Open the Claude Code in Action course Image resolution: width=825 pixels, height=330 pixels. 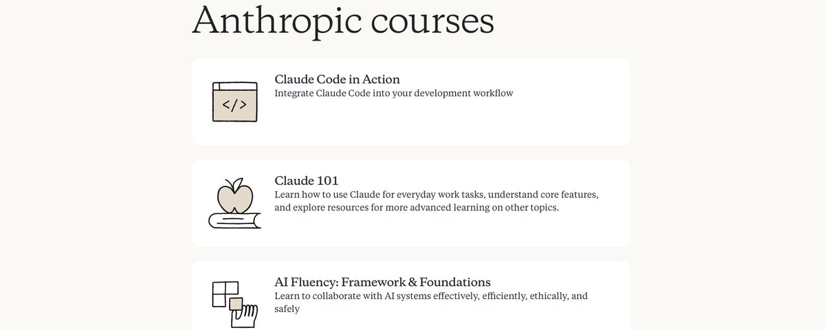pos(337,79)
